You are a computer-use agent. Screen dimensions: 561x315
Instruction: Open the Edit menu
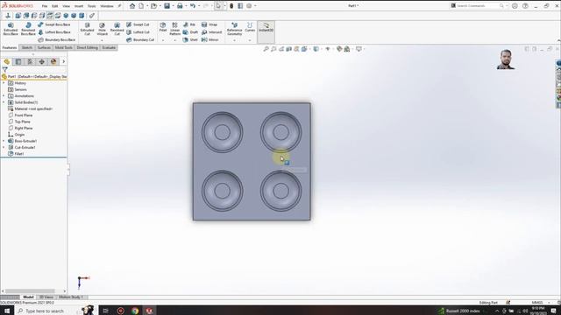point(54,6)
